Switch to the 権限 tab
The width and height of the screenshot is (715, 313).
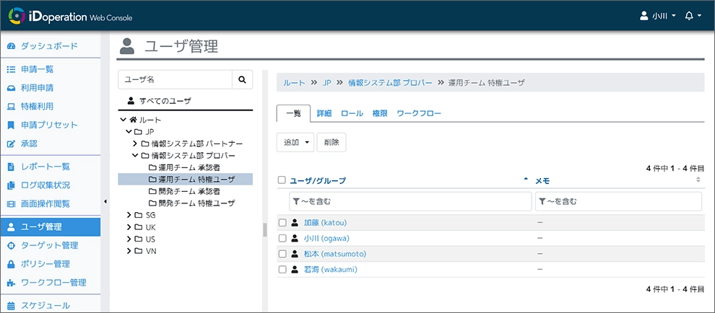[380, 113]
